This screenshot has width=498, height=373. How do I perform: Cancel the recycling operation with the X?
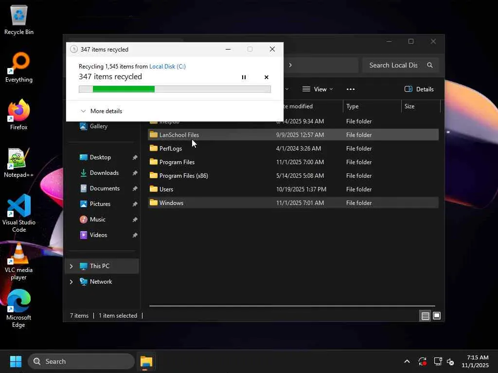[266, 77]
